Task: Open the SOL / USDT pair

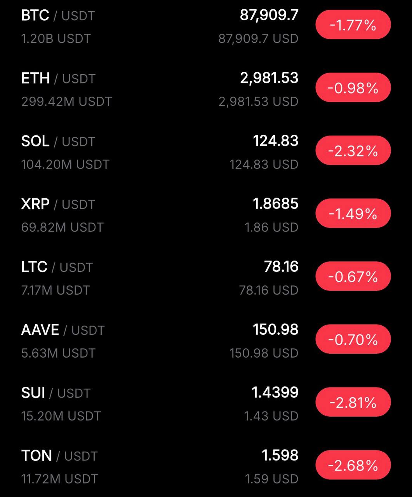Action: (x=58, y=141)
